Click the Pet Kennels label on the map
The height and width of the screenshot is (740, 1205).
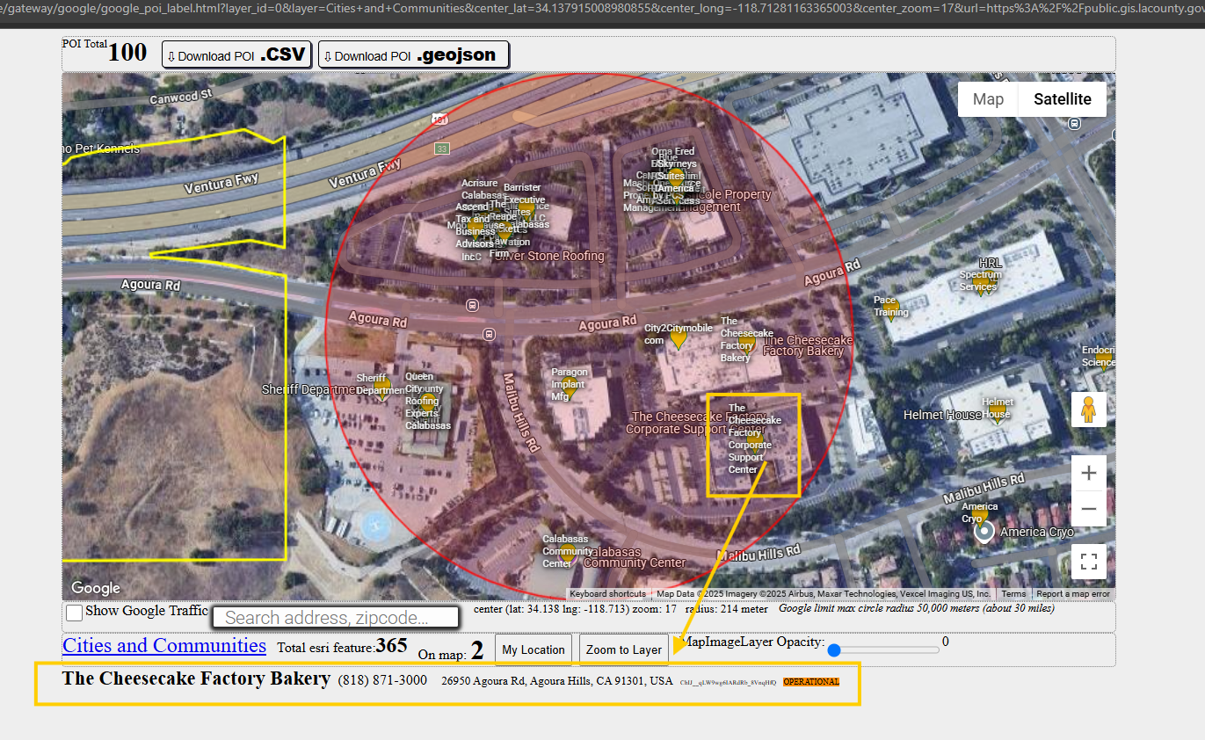click(101, 149)
